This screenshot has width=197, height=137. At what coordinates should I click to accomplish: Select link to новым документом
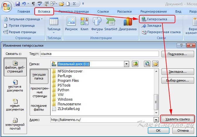coord(15,105)
